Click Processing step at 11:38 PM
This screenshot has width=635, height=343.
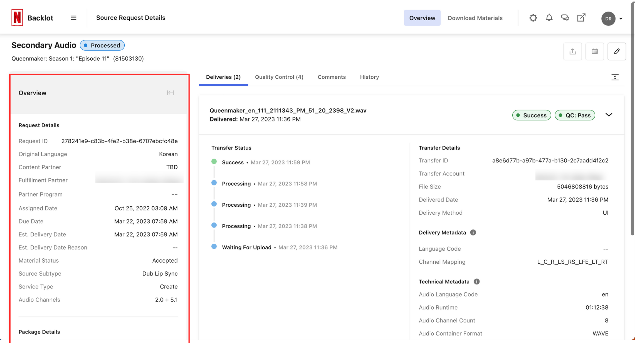(236, 226)
